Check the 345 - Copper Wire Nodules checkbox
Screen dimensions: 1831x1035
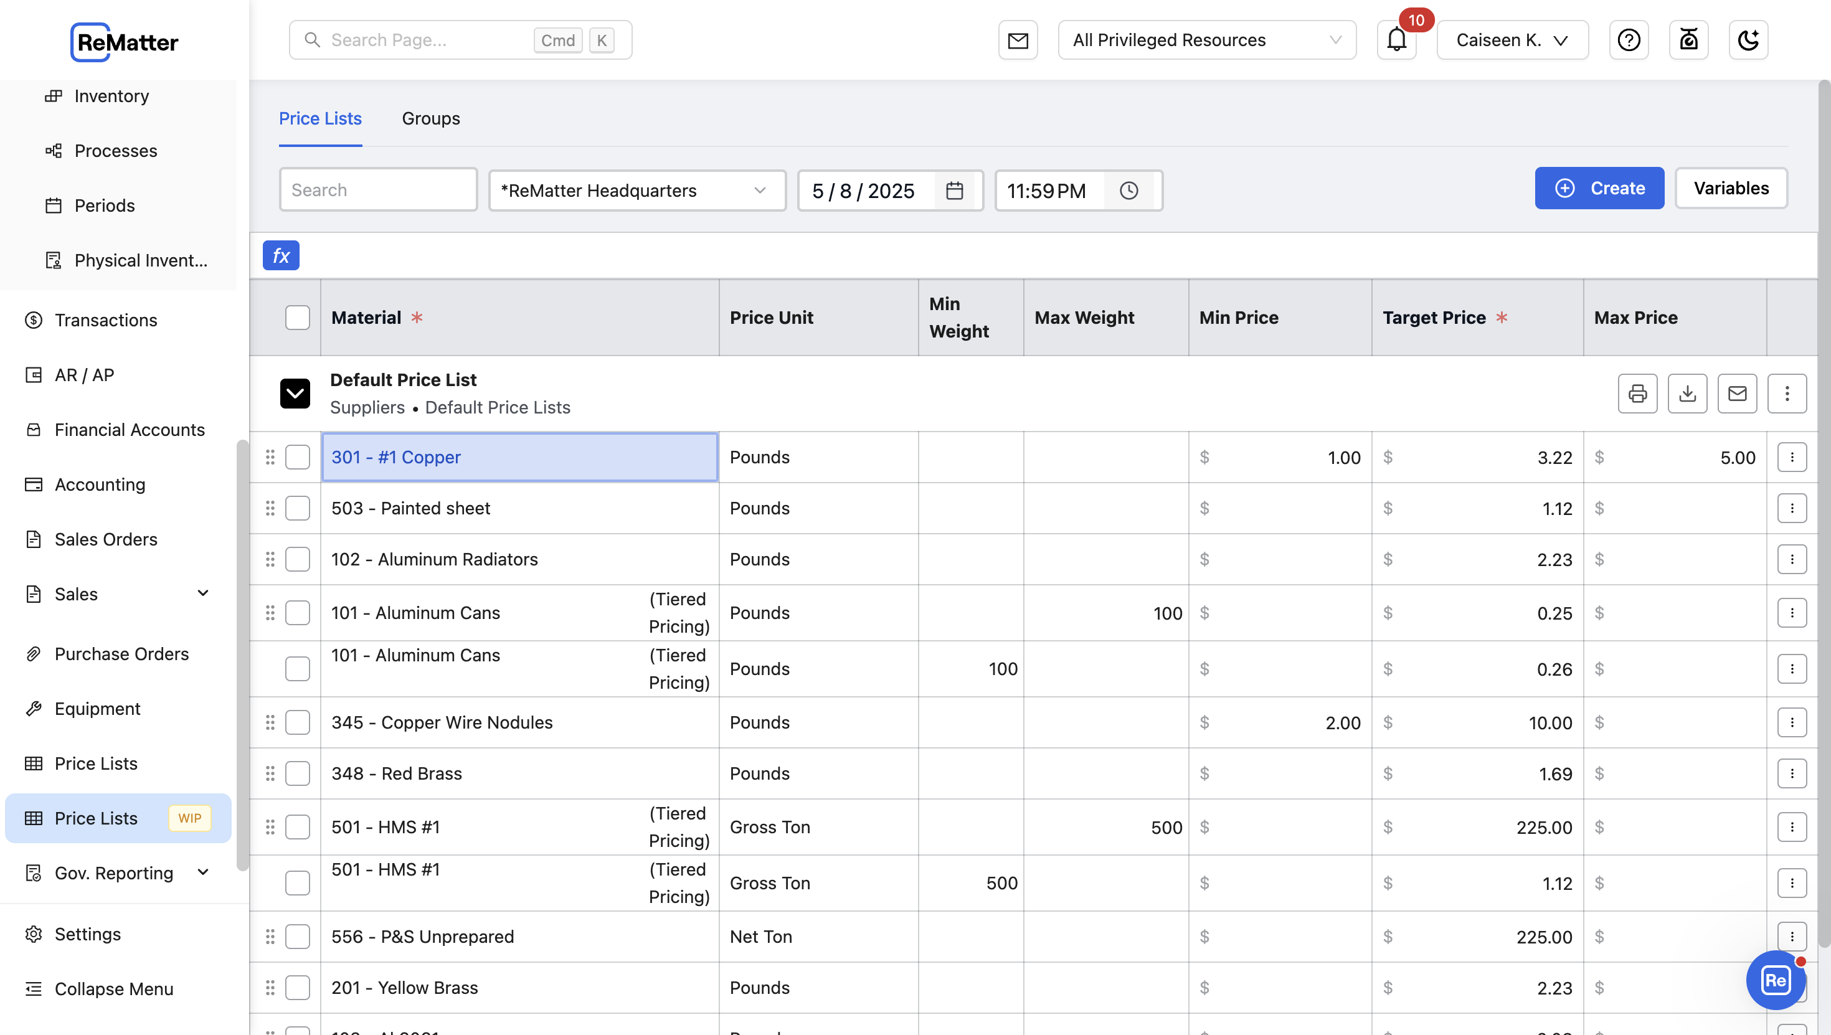coord(297,722)
